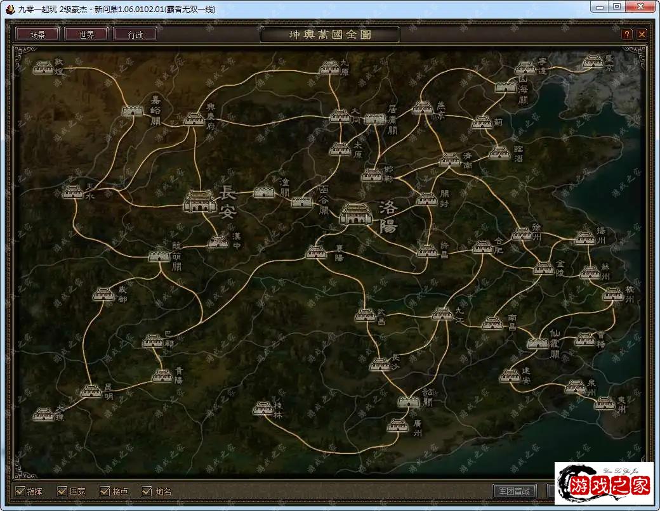Uncheck the 国家 checkbox
This screenshot has height=511, width=660.
coord(62,491)
